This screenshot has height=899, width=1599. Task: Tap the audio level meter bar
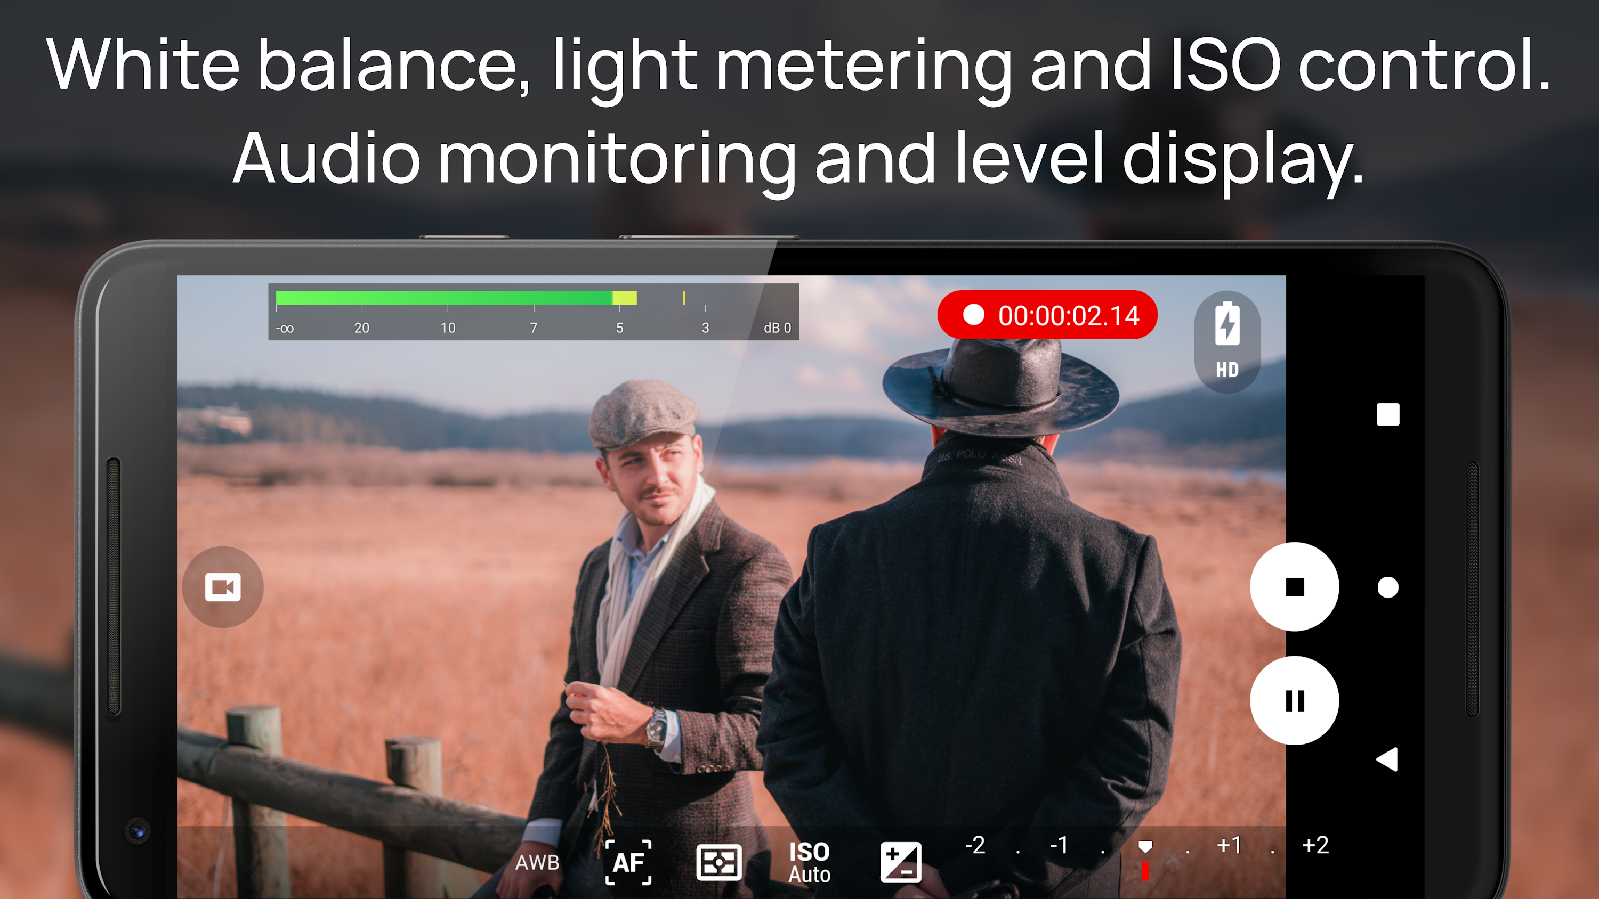(456, 298)
